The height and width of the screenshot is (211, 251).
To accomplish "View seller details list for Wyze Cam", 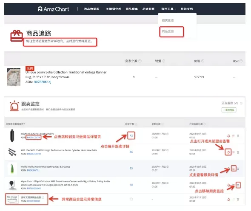I will (234, 185).
